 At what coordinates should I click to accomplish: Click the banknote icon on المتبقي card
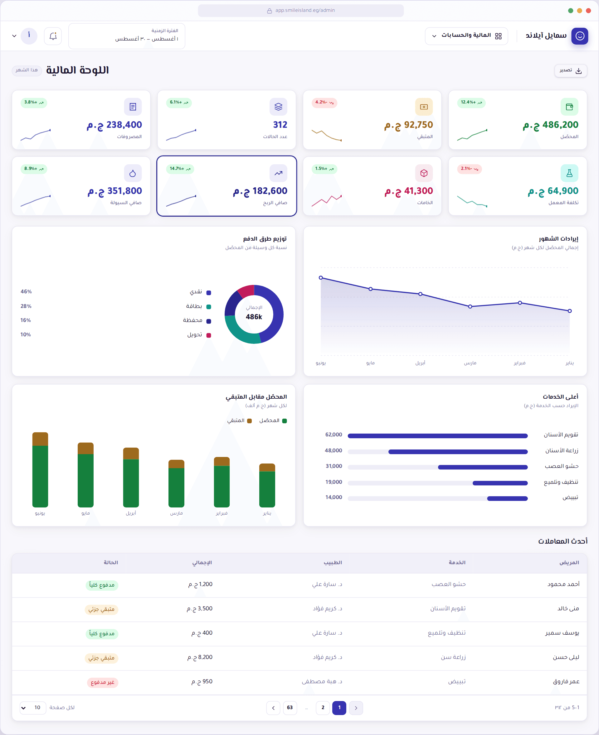point(424,107)
